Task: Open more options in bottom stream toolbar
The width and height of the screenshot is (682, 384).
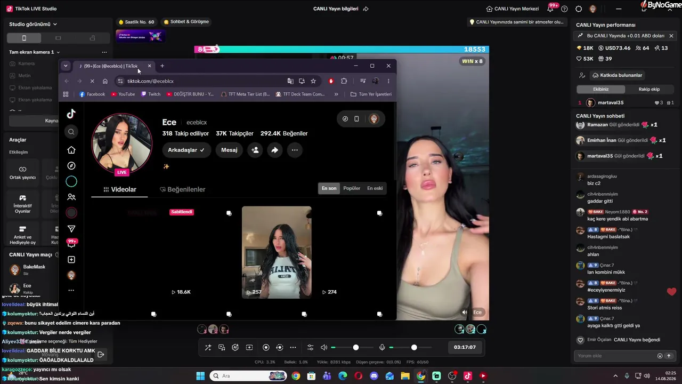Action: pyautogui.click(x=293, y=348)
